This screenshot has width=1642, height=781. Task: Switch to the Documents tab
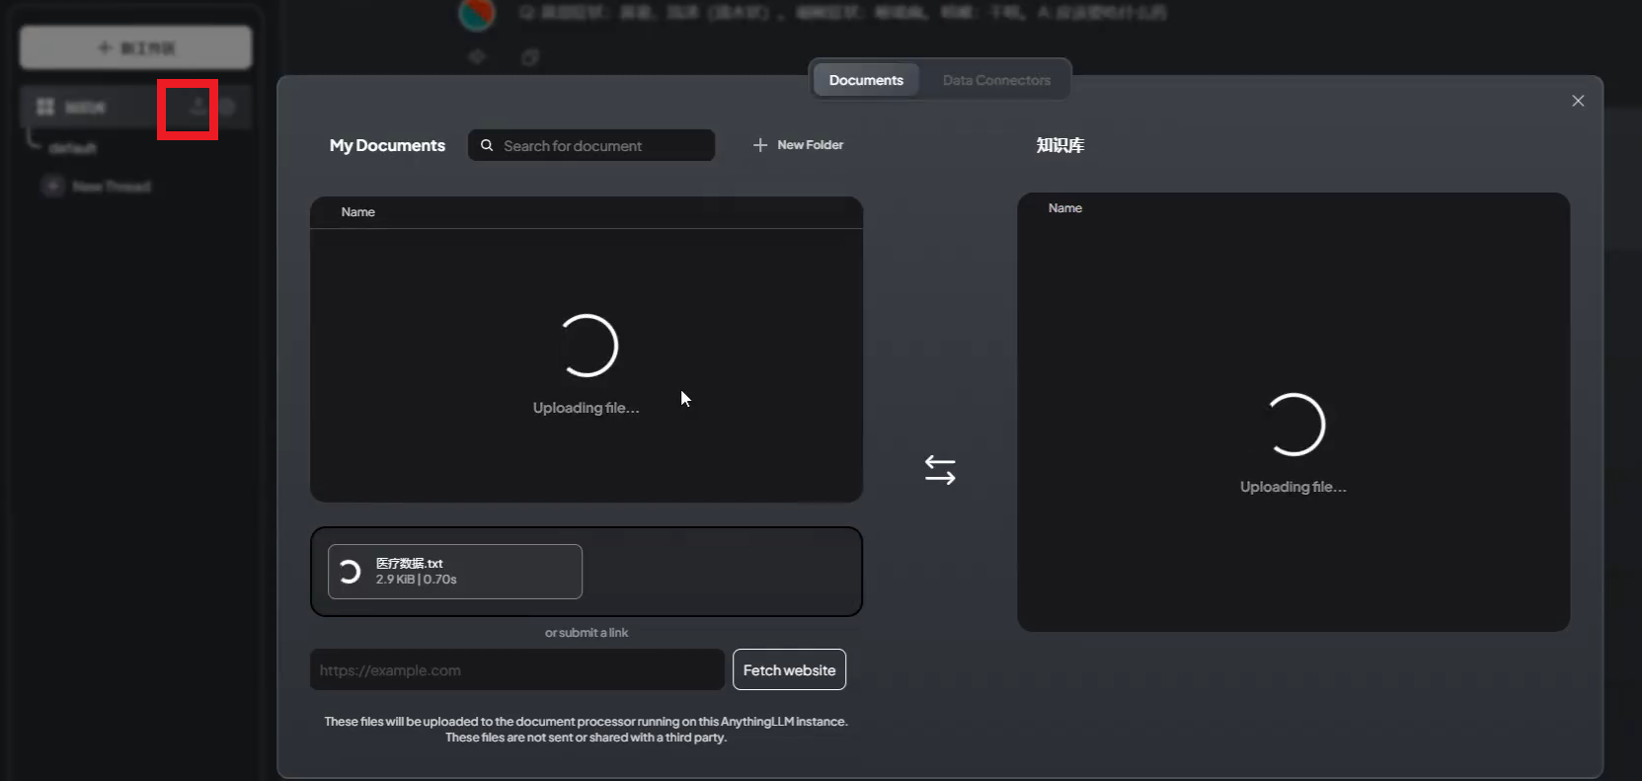coord(866,80)
